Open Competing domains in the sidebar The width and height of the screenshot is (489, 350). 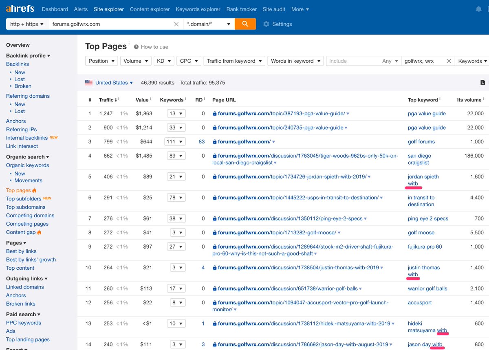[x=30, y=216]
